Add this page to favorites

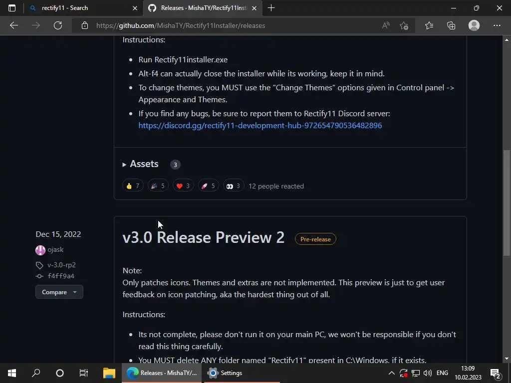click(404, 25)
